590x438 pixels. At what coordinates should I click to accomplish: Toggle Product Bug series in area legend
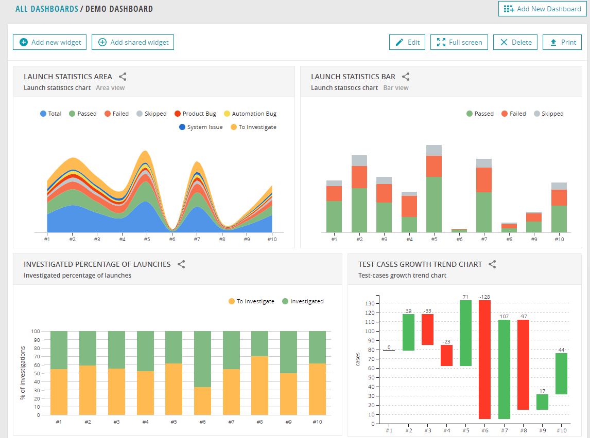point(195,114)
